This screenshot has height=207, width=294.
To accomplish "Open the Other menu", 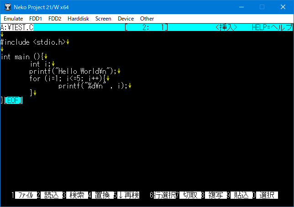I will pyautogui.click(x=147, y=19).
